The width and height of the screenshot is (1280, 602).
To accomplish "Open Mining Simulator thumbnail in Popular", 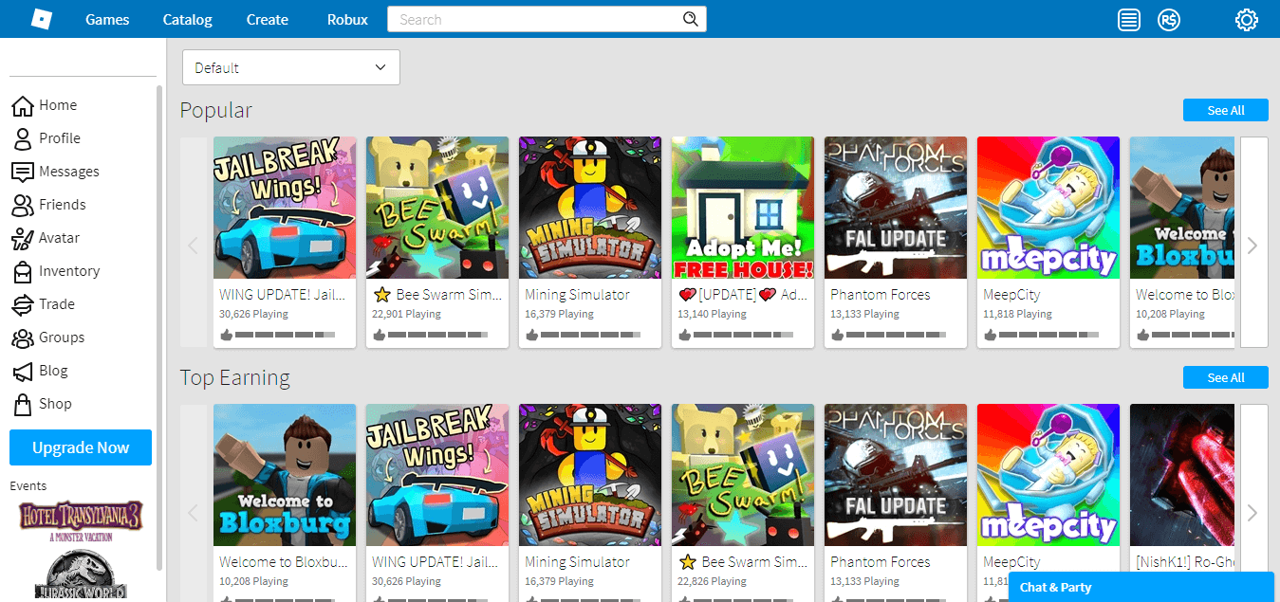I will (590, 208).
